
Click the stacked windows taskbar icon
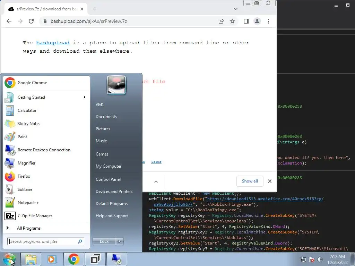pos(95,259)
